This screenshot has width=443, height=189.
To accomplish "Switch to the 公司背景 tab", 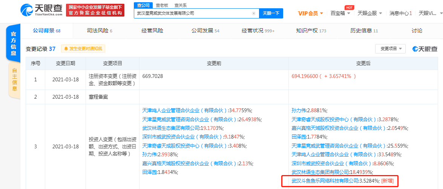I will pos(47,31).
